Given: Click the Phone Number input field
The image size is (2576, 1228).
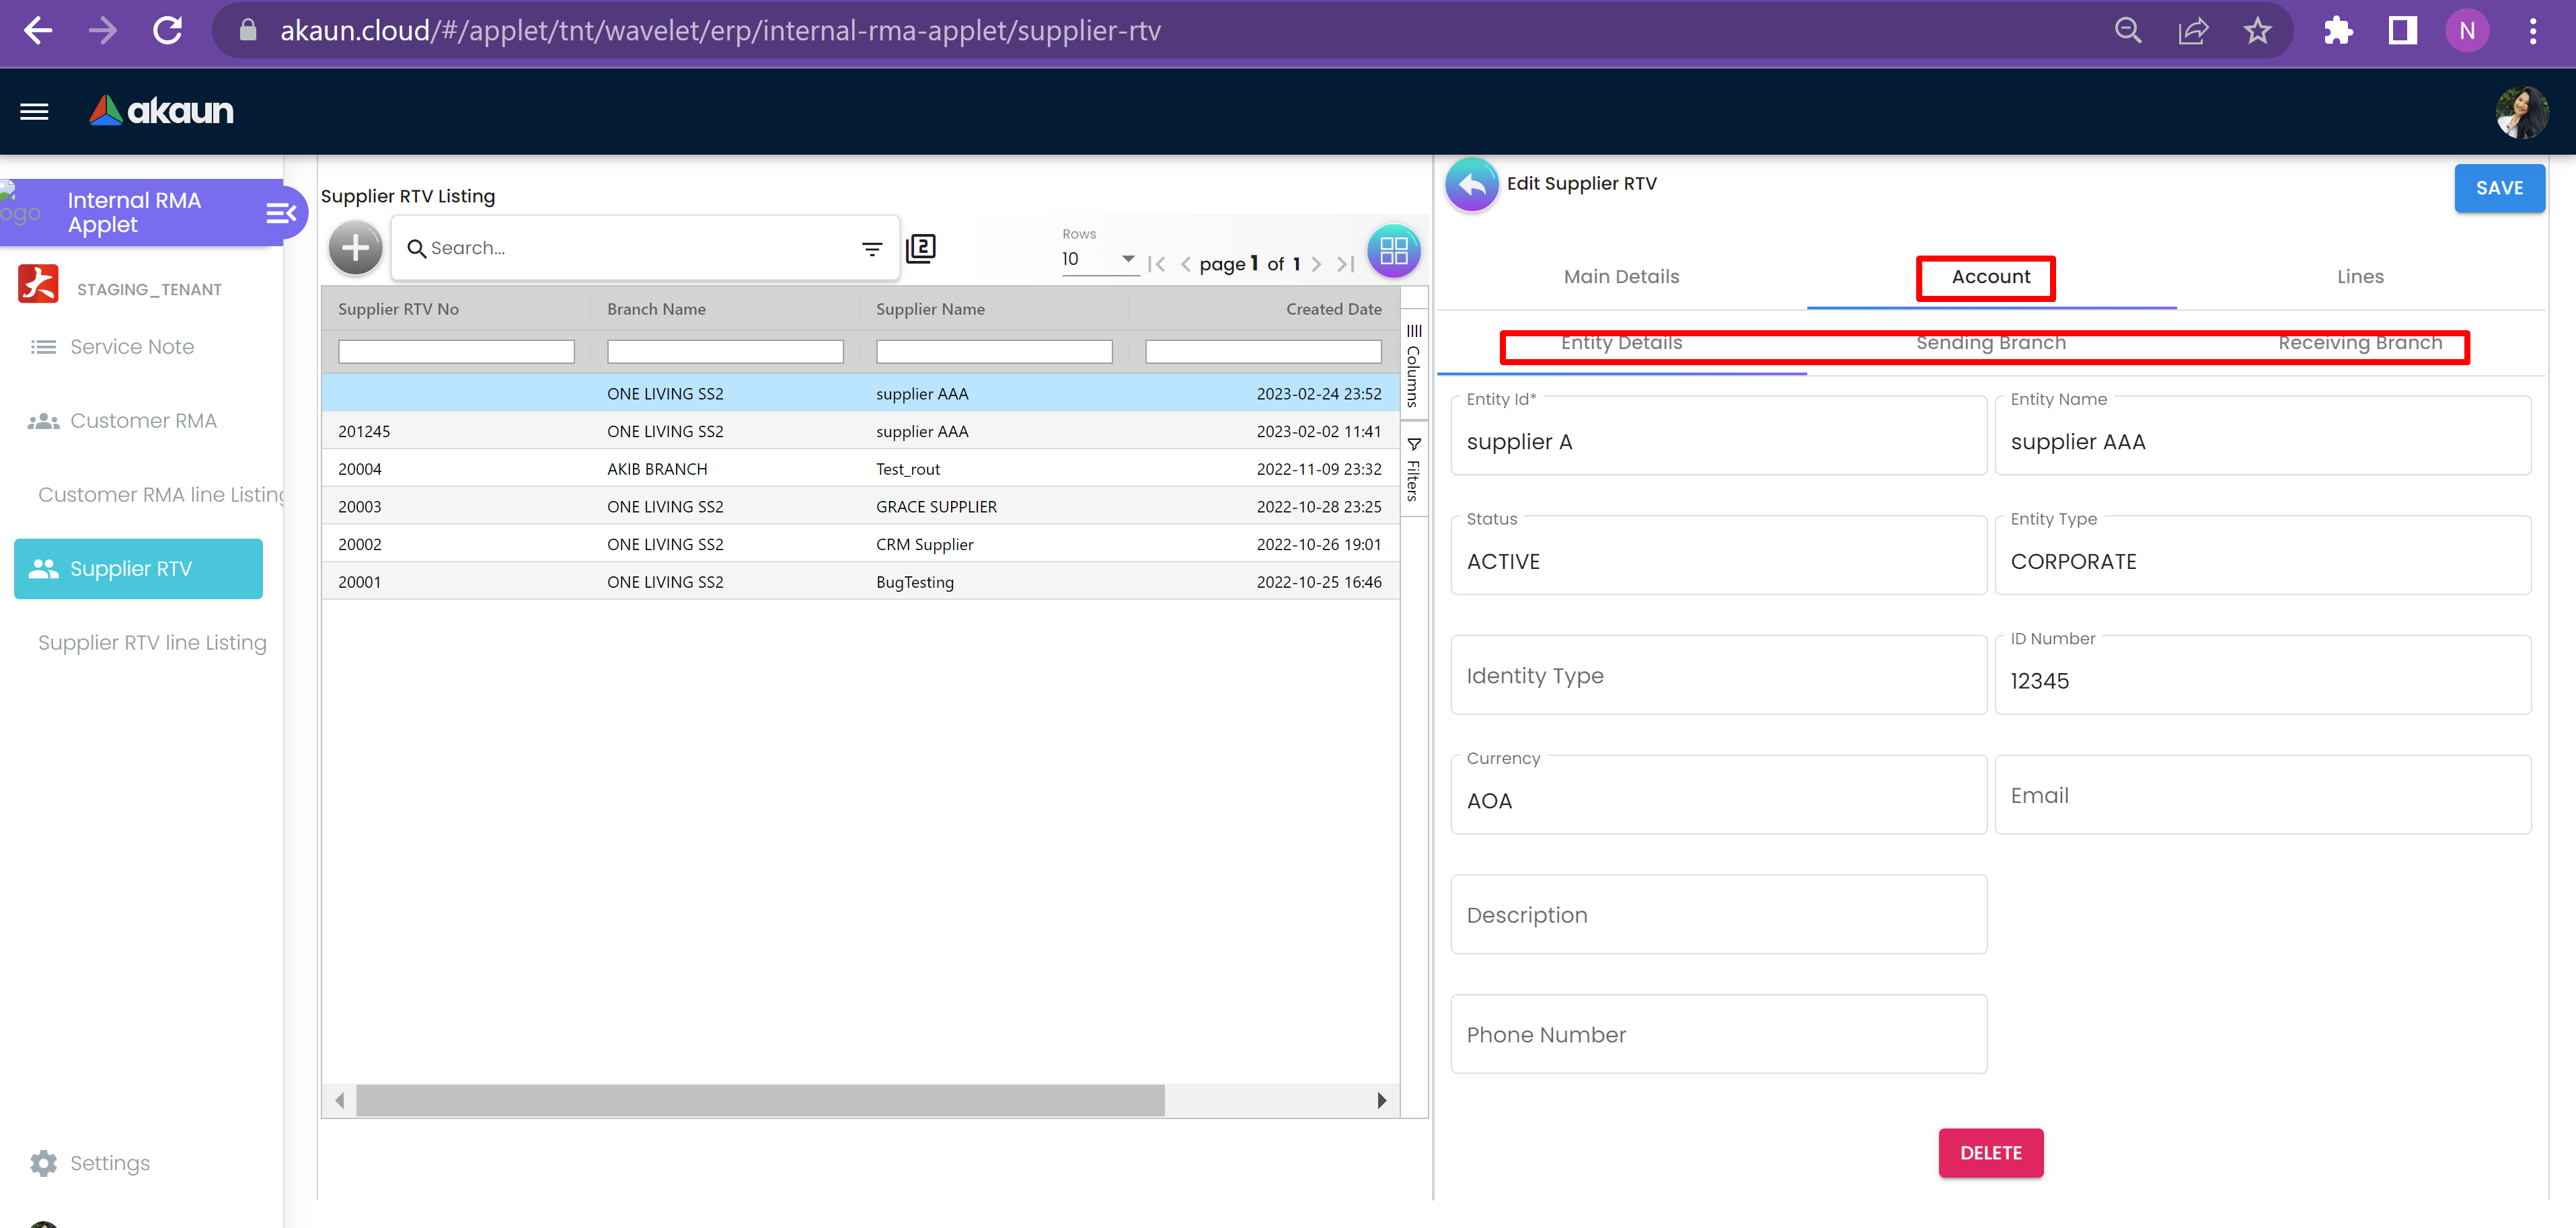Looking at the screenshot, I should (1718, 1034).
